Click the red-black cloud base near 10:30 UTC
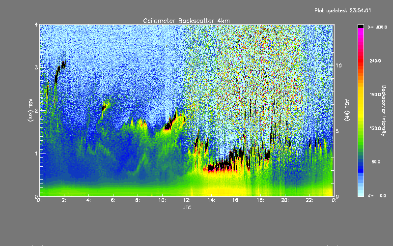Image resolution: width=393 pixels, height=246 pixels. coord(170,123)
